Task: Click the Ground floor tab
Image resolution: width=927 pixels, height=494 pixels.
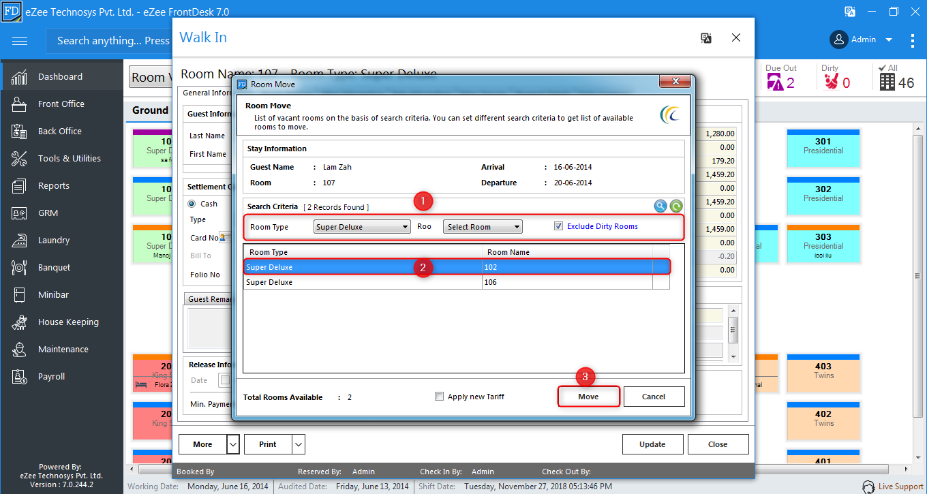Action: click(151, 110)
